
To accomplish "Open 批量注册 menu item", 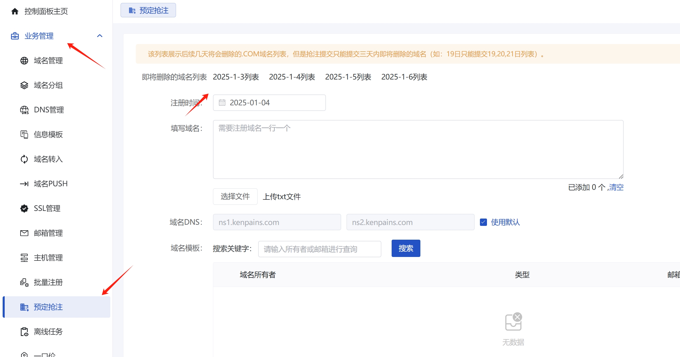I will click(48, 282).
